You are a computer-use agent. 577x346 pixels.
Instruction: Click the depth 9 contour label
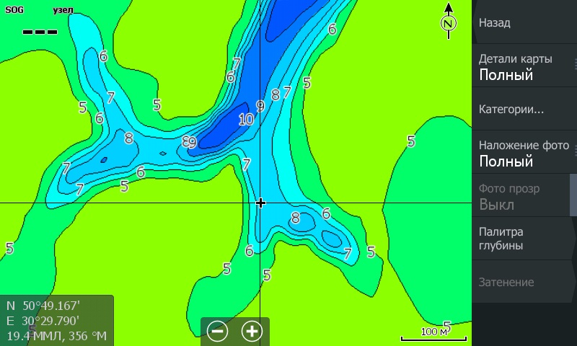pyautogui.click(x=260, y=106)
